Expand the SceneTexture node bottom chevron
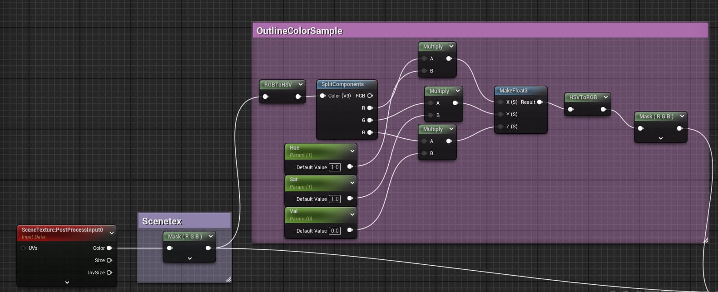 coord(67,282)
